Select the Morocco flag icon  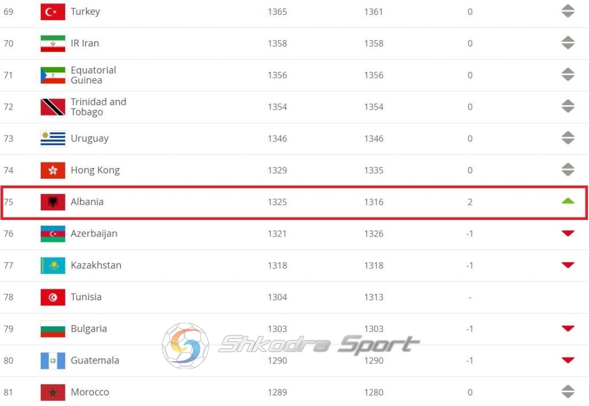coord(53,392)
